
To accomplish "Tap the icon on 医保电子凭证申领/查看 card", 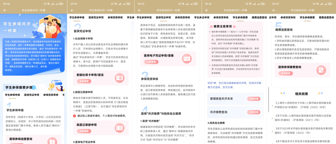I will [187, 59].
